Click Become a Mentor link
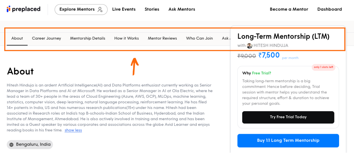 tap(289, 9)
